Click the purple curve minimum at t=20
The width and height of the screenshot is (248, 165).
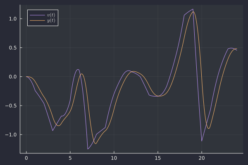202,141
